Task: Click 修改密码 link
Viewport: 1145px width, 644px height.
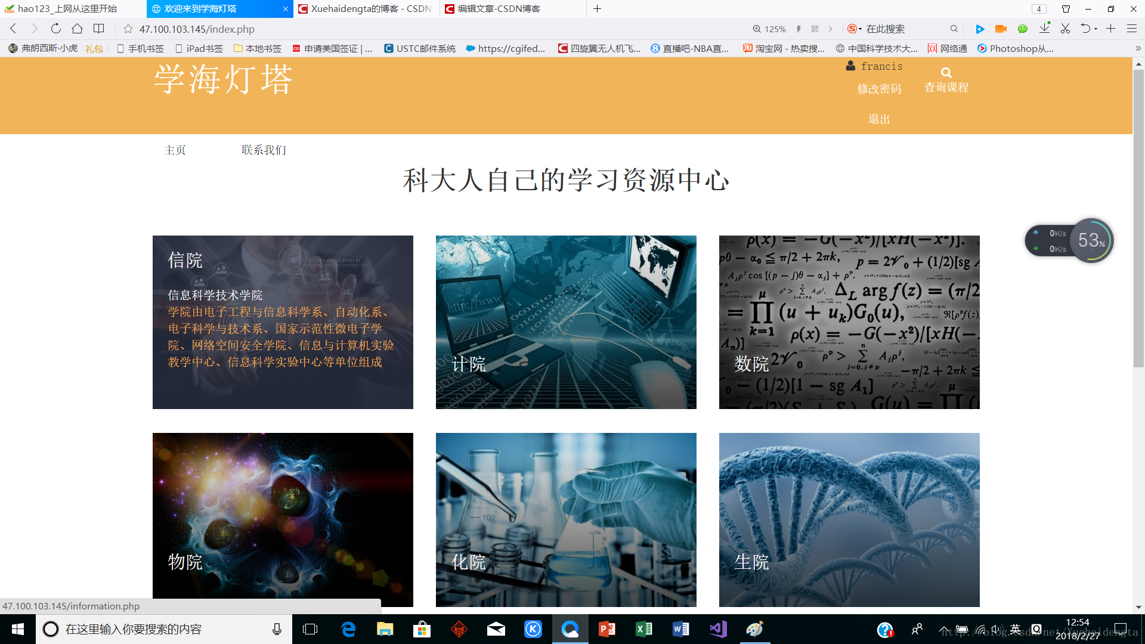Action: (879, 89)
